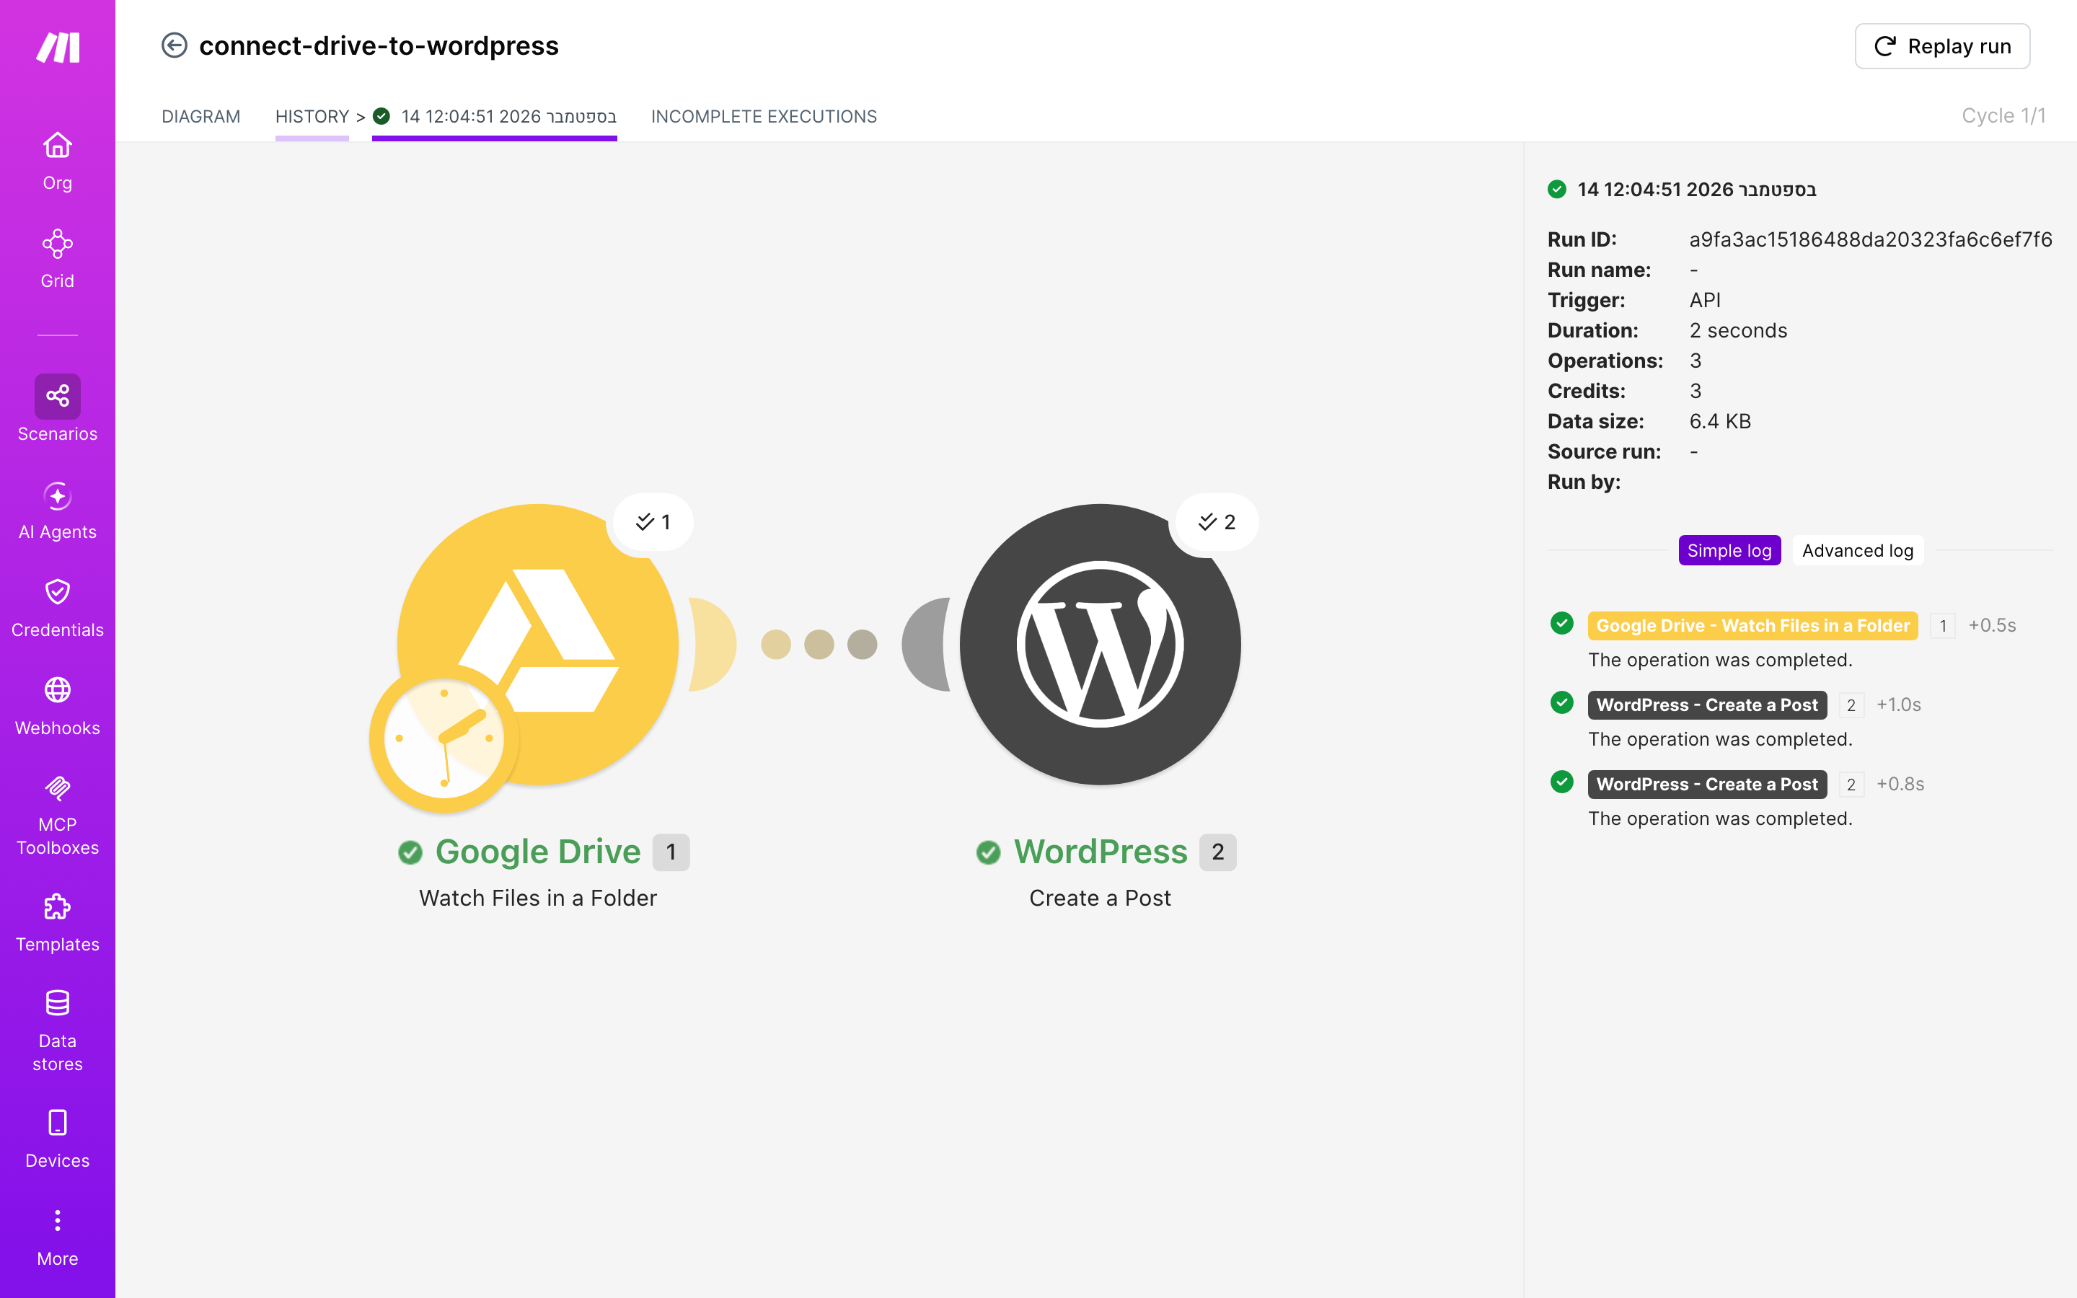Viewport: 2077px width, 1298px height.
Task: Open first WordPress - Create a Post entry +1.0s
Action: tap(1707, 705)
